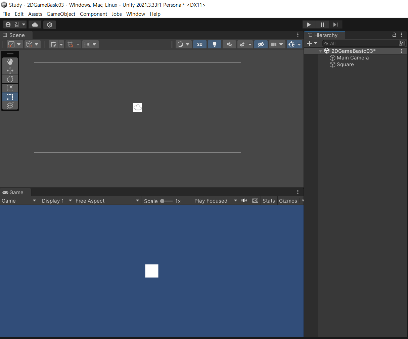
Task: Expand the scene effects dropdown arrow
Action: point(250,44)
